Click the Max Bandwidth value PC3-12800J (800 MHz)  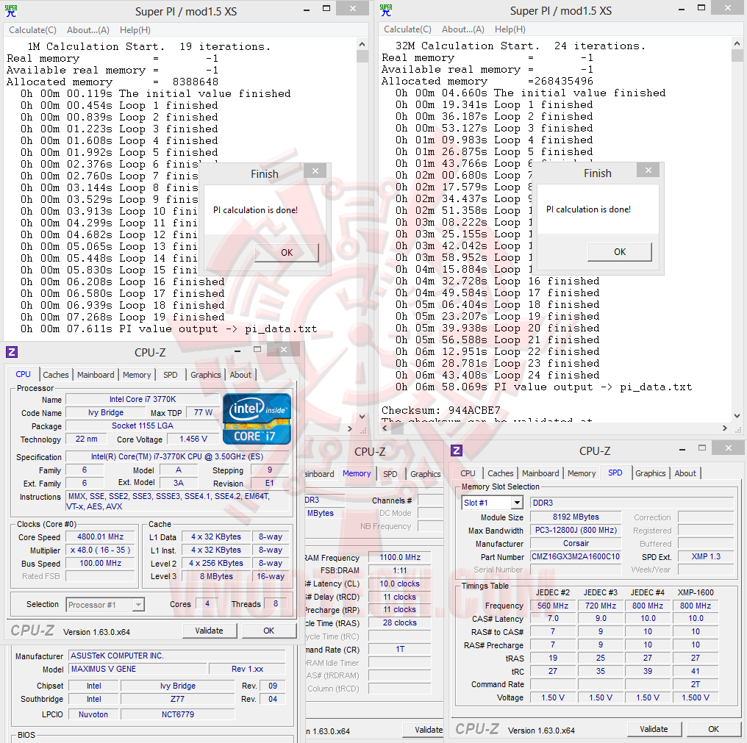pos(576,530)
